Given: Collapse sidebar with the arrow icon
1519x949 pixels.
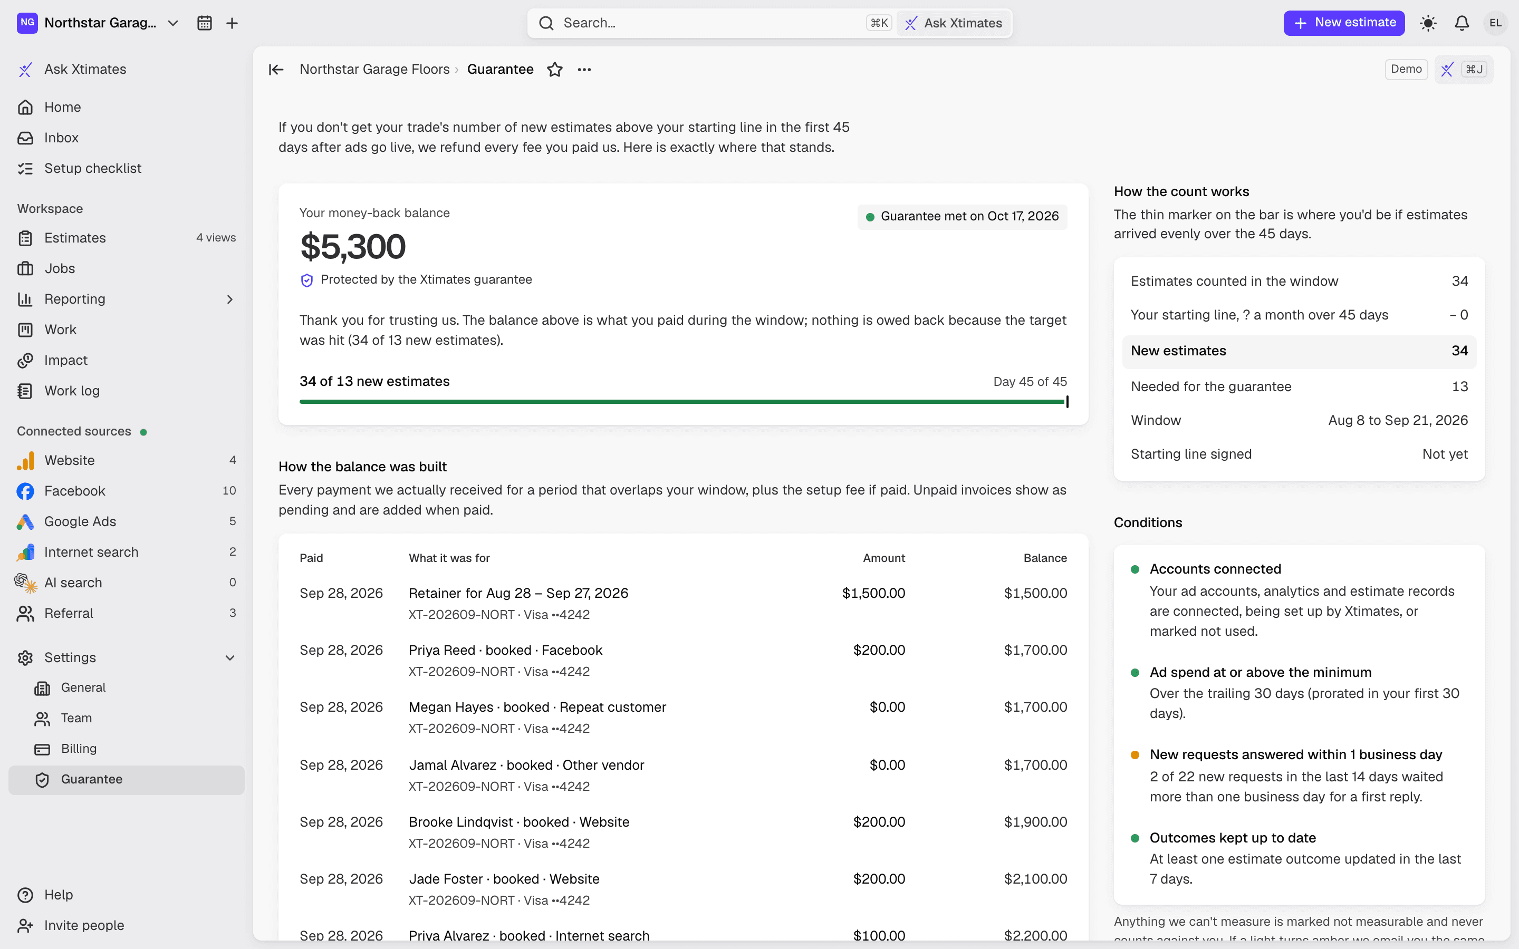Looking at the screenshot, I should pos(276,70).
